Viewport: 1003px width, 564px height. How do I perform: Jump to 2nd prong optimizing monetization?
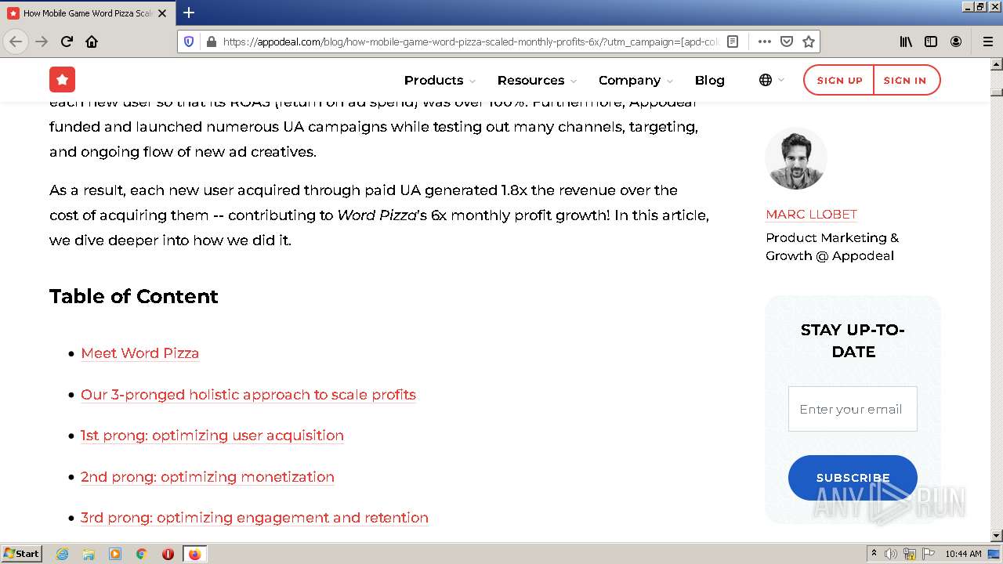(208, 477)
